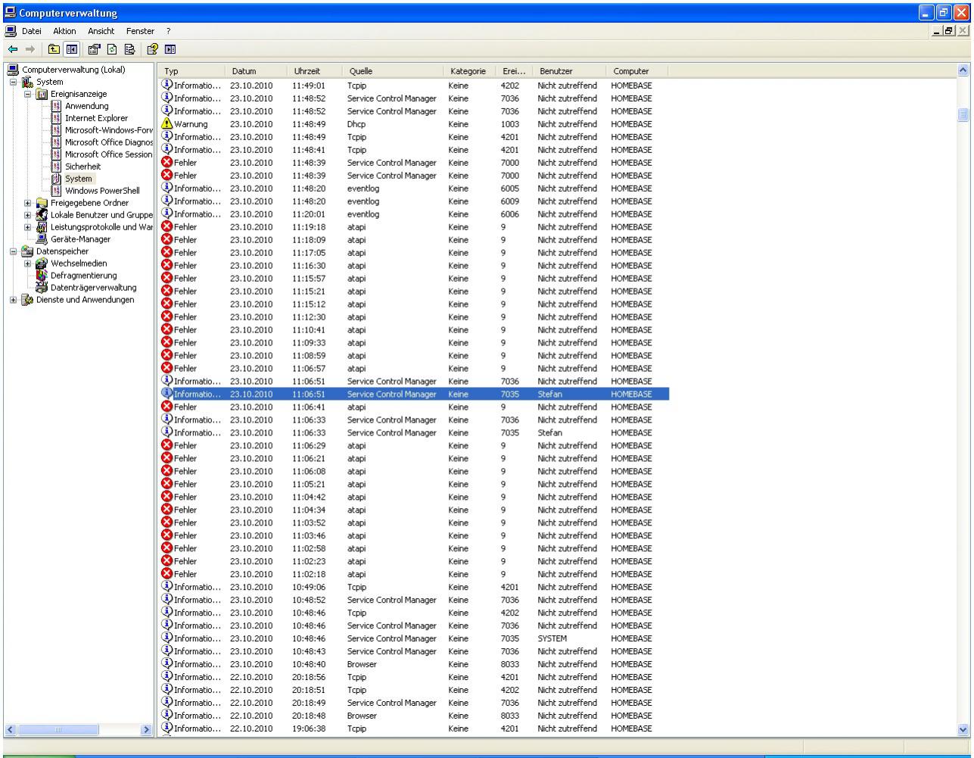Click the scroll-up arrow of the event list
Image resolution: width=974 pixels, height=758 pixels.
pos(963,70)
